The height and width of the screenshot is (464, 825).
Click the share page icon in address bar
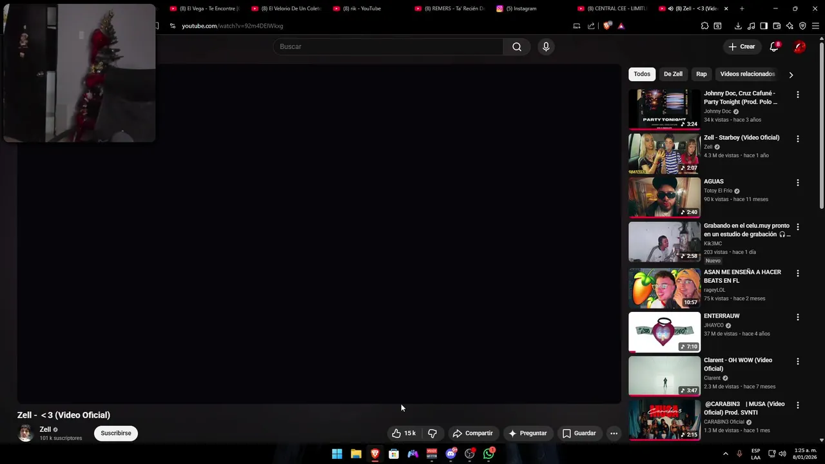tap(591, 26)
